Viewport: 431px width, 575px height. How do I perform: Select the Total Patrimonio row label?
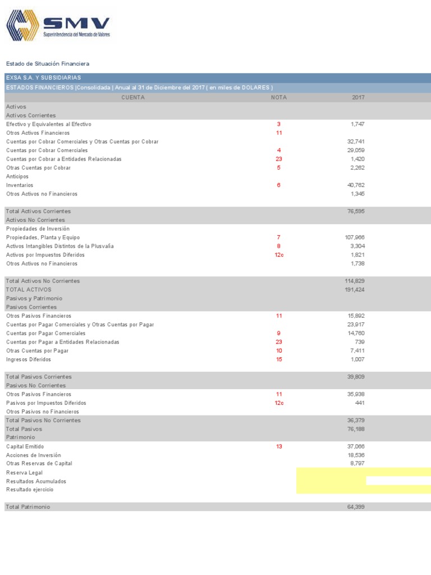(28, 507)
